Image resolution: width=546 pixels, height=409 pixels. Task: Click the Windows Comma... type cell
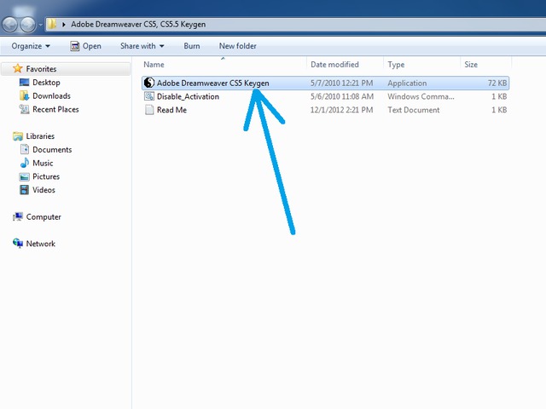pyautogui.click(x=421, y=96)
